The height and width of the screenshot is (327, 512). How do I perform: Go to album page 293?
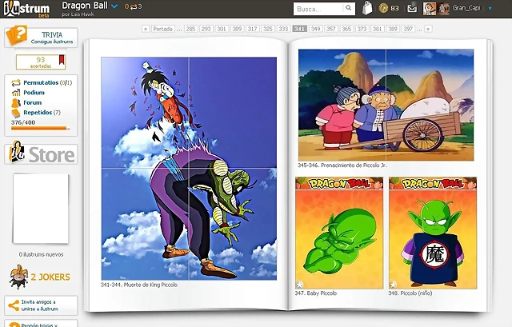206,29
